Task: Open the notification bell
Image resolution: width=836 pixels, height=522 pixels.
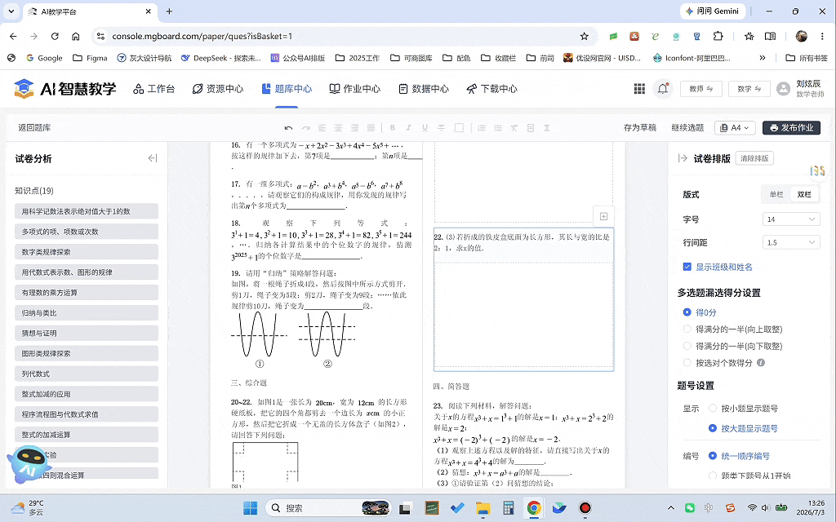Action: coord(663,89)
